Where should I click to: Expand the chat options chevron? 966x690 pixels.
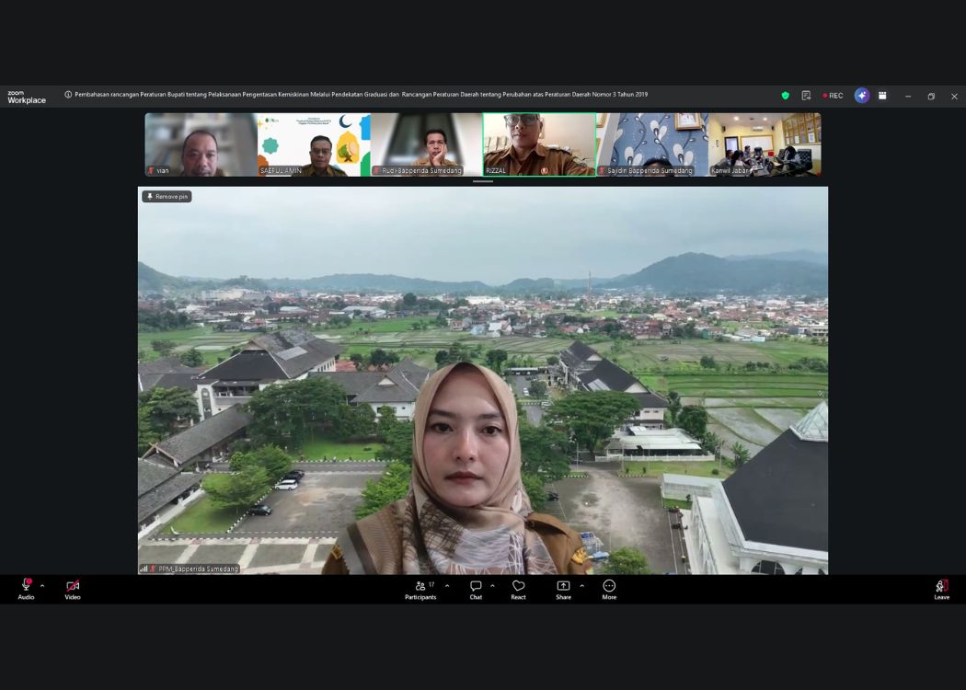point(492,585)
